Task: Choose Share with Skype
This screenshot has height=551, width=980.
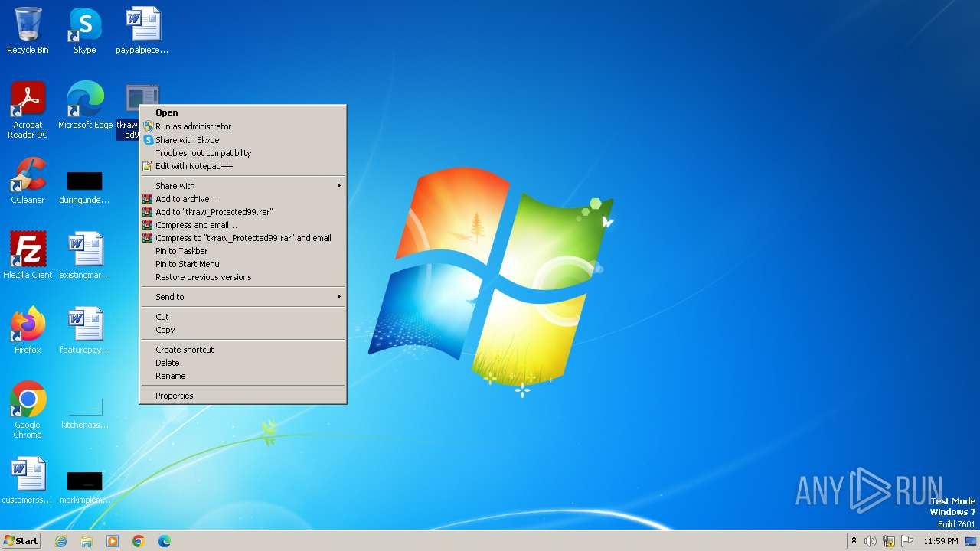Action: coord(243,140)
